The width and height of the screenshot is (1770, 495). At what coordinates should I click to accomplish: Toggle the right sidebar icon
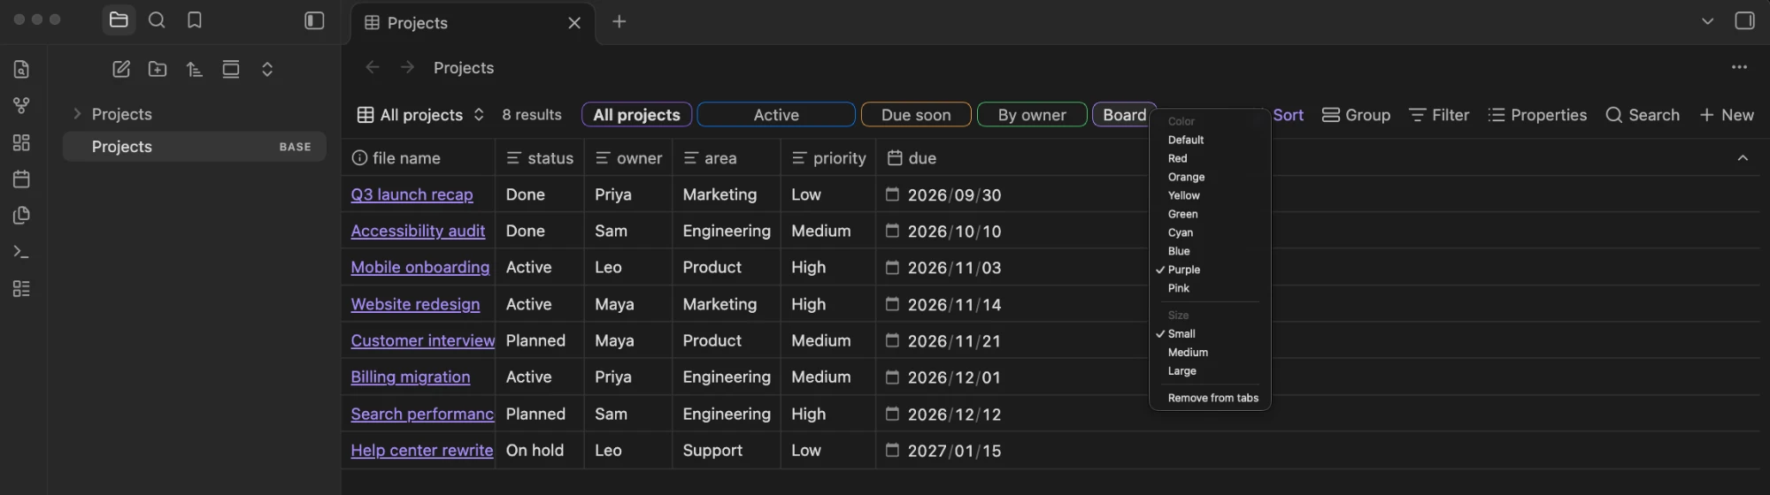click(x=1744, y=20)
